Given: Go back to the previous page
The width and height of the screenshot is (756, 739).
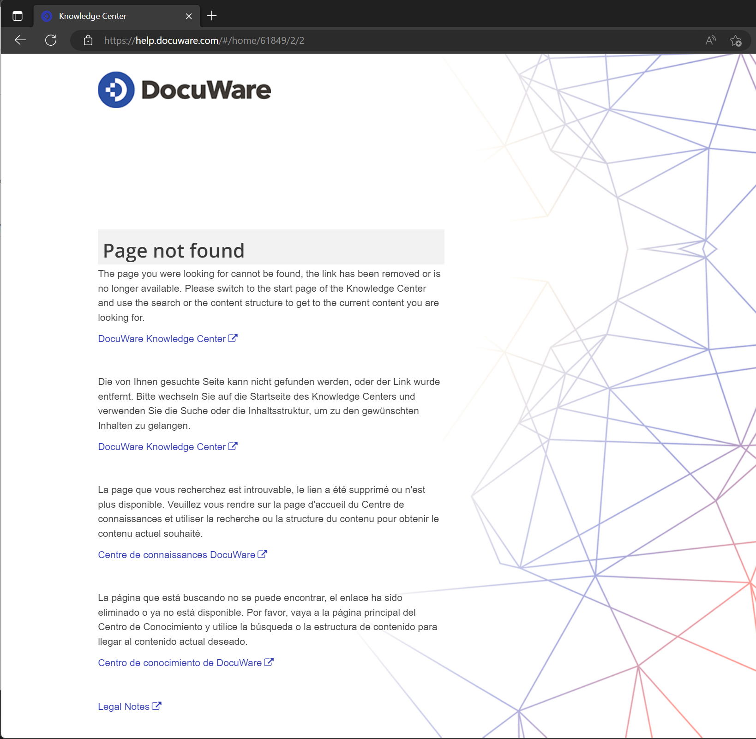Looking at the screenshot, I should [20, 40].
